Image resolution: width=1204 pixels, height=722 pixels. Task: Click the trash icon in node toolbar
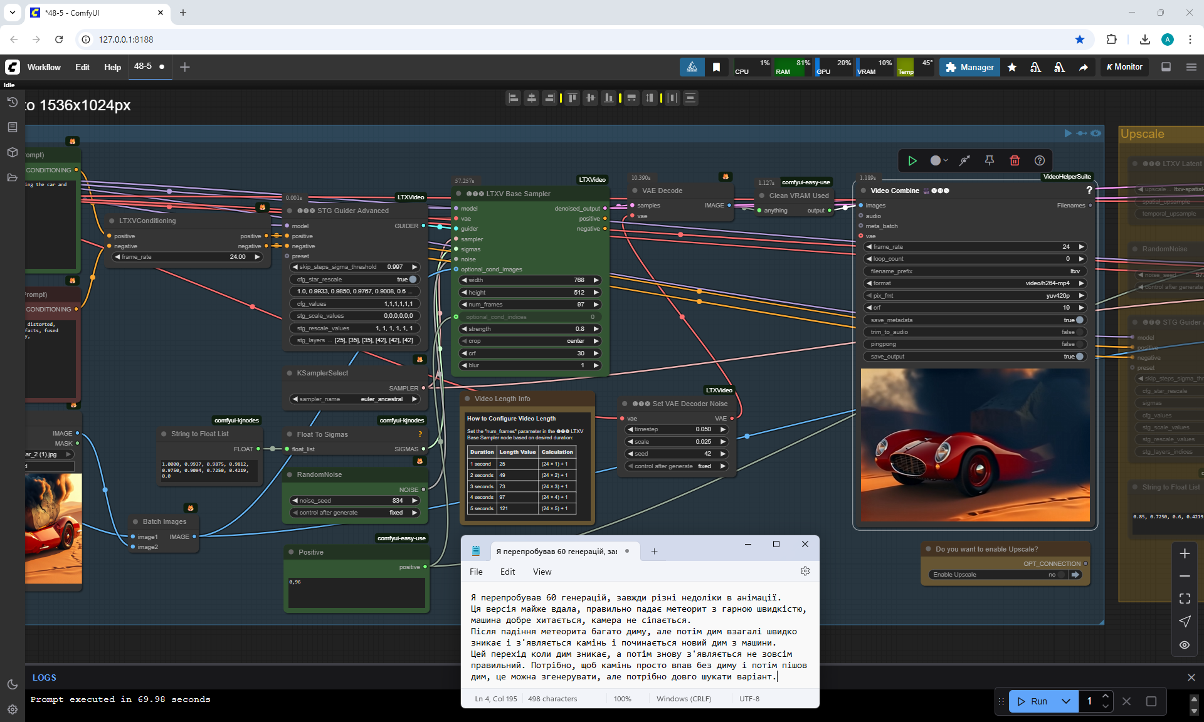click(x=1015, y=160)
